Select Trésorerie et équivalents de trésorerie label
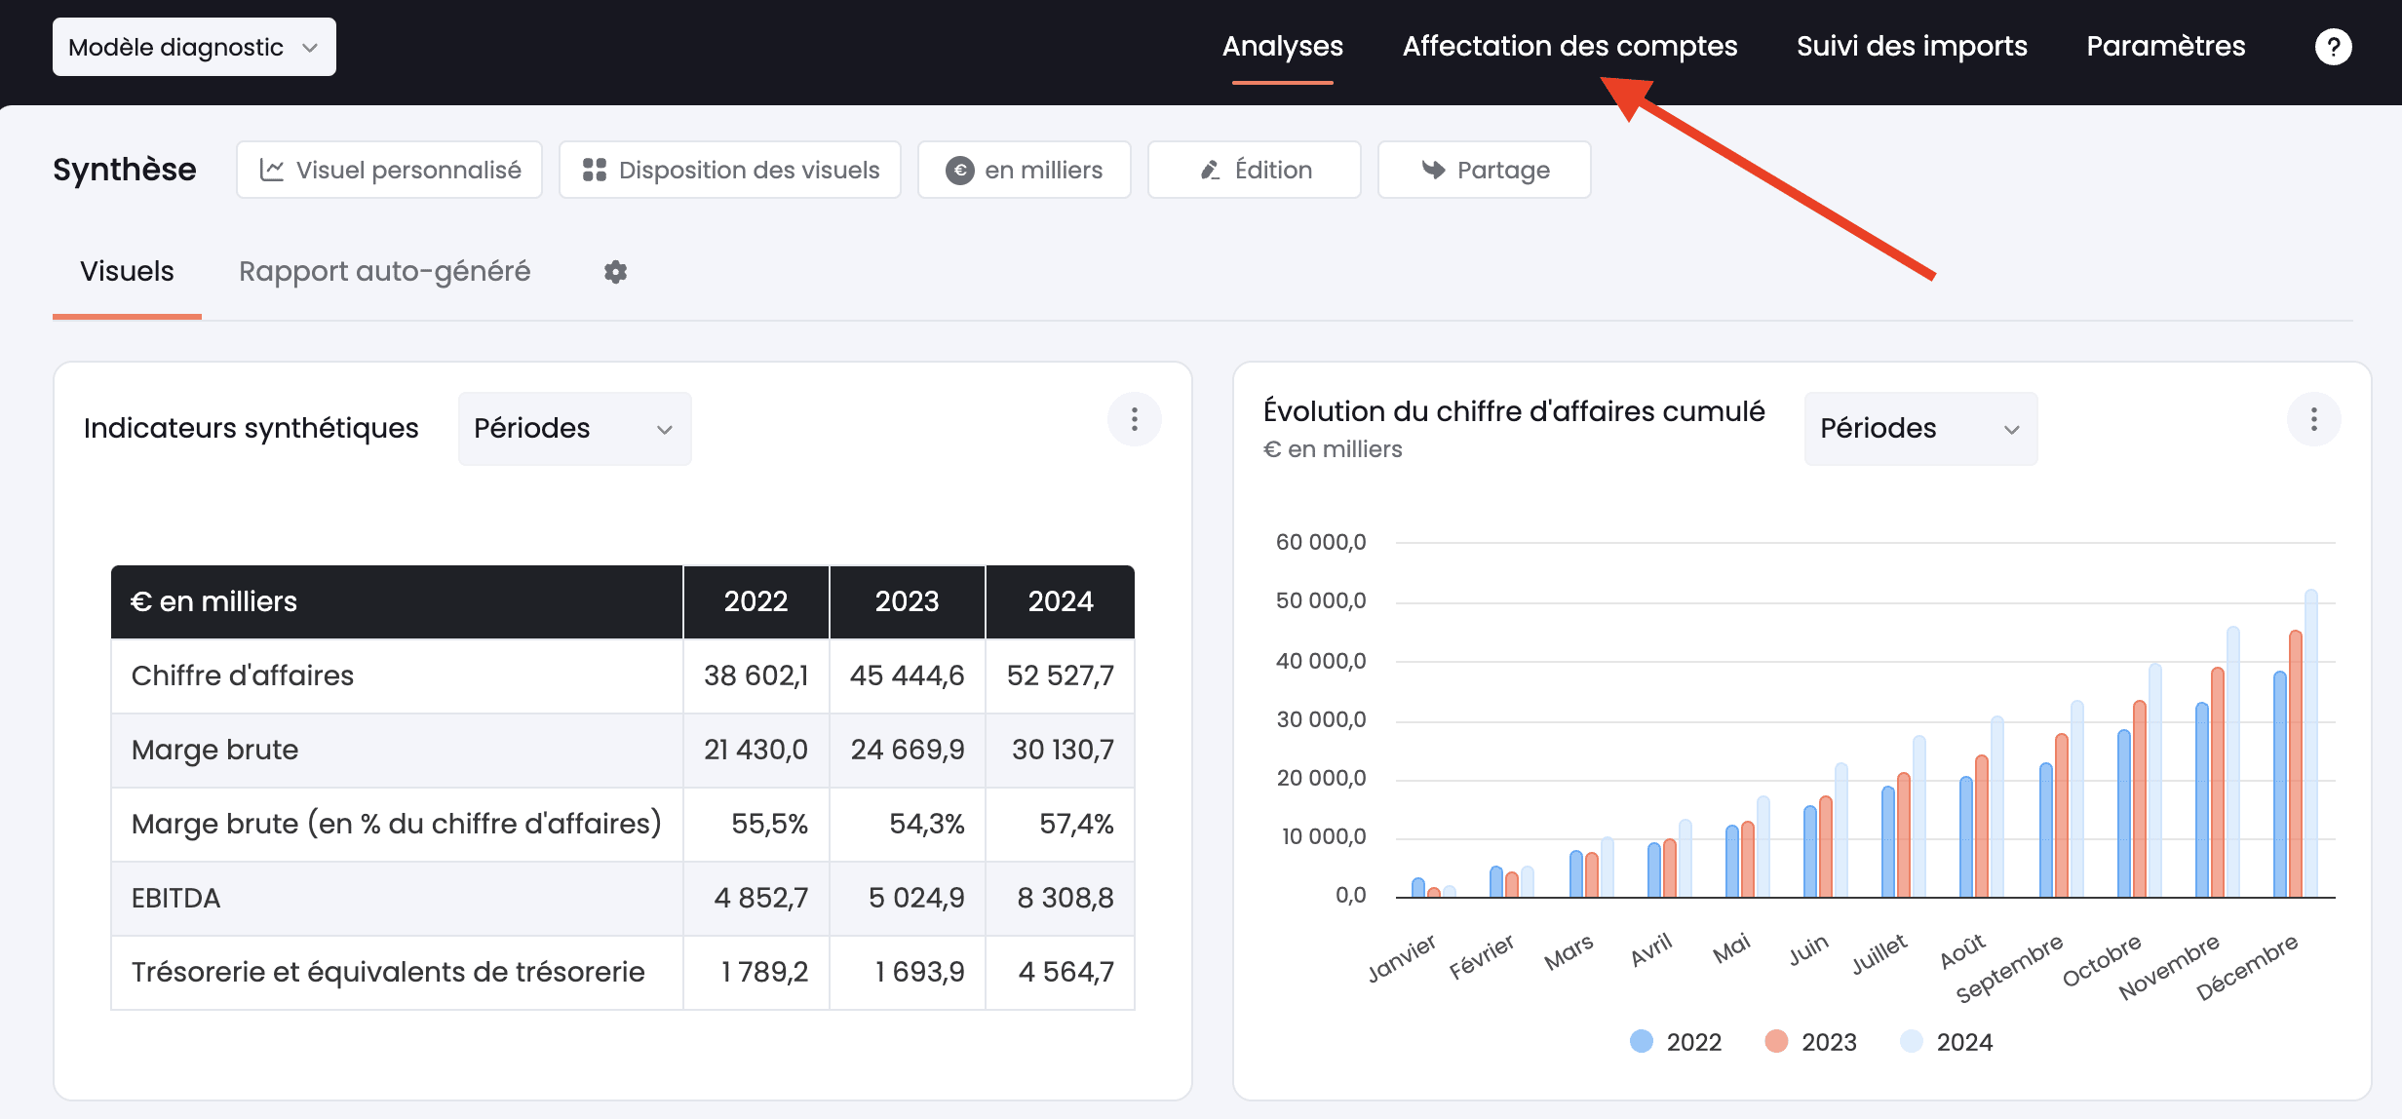This screenshot has width=2402, height=1119. pyautogui.click(x=388, y=972)
